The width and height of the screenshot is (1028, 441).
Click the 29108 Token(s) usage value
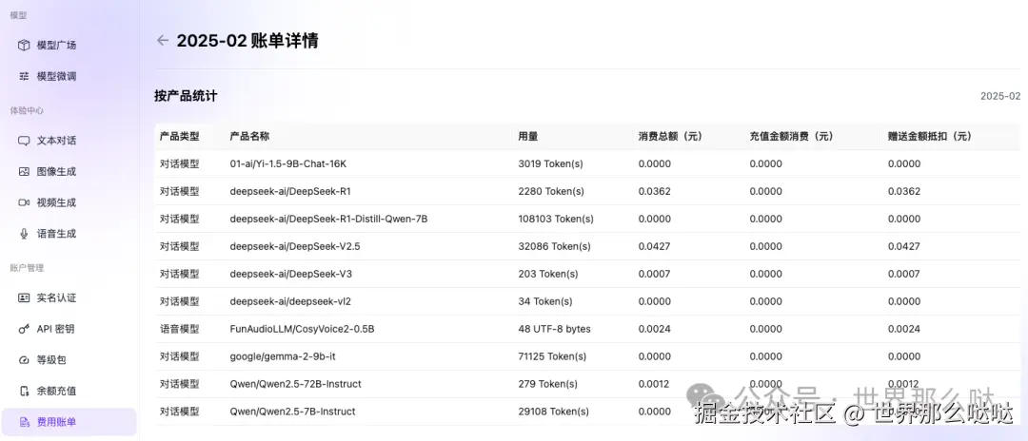(553, 411)
